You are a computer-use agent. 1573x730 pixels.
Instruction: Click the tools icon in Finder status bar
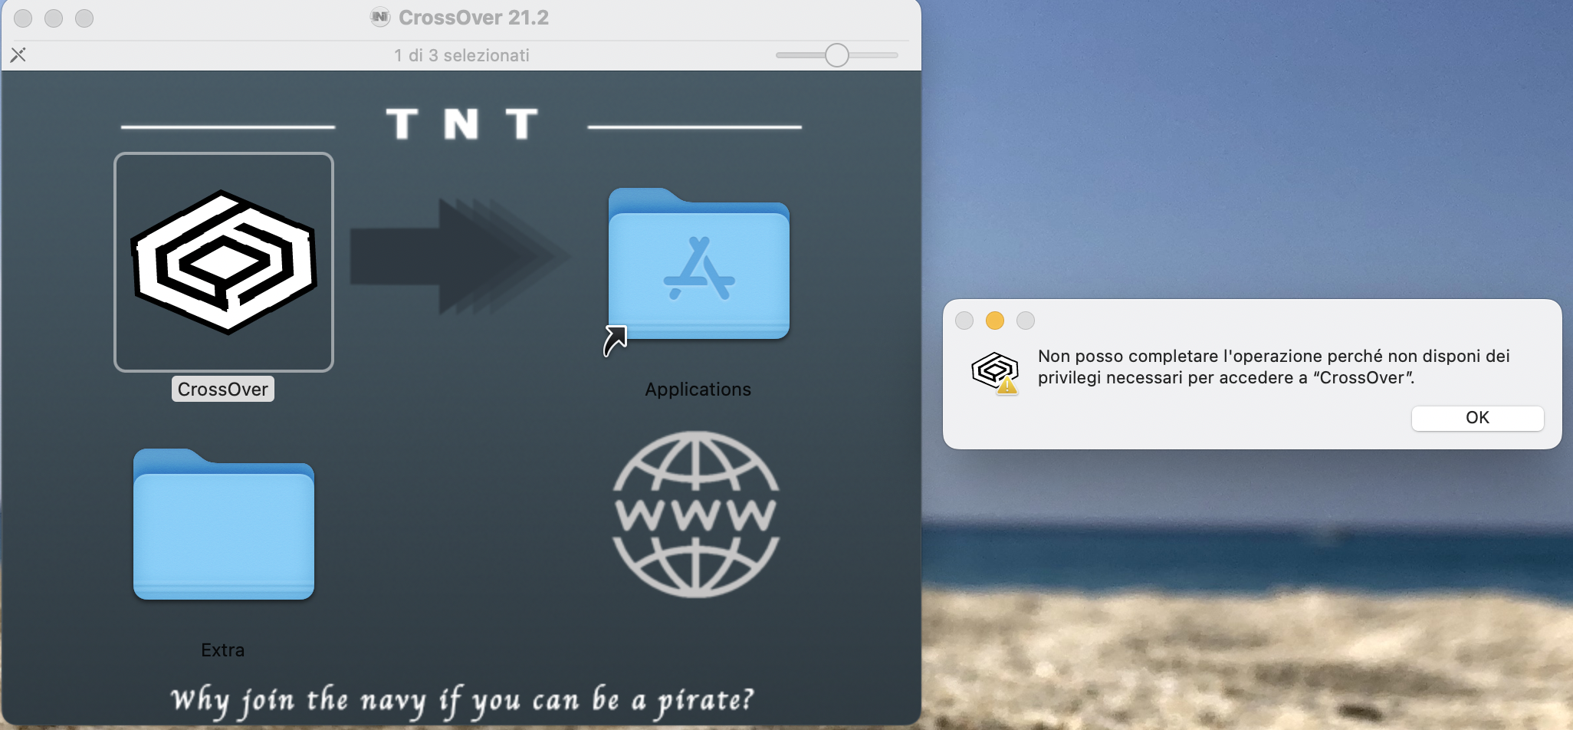click(18, 55)
